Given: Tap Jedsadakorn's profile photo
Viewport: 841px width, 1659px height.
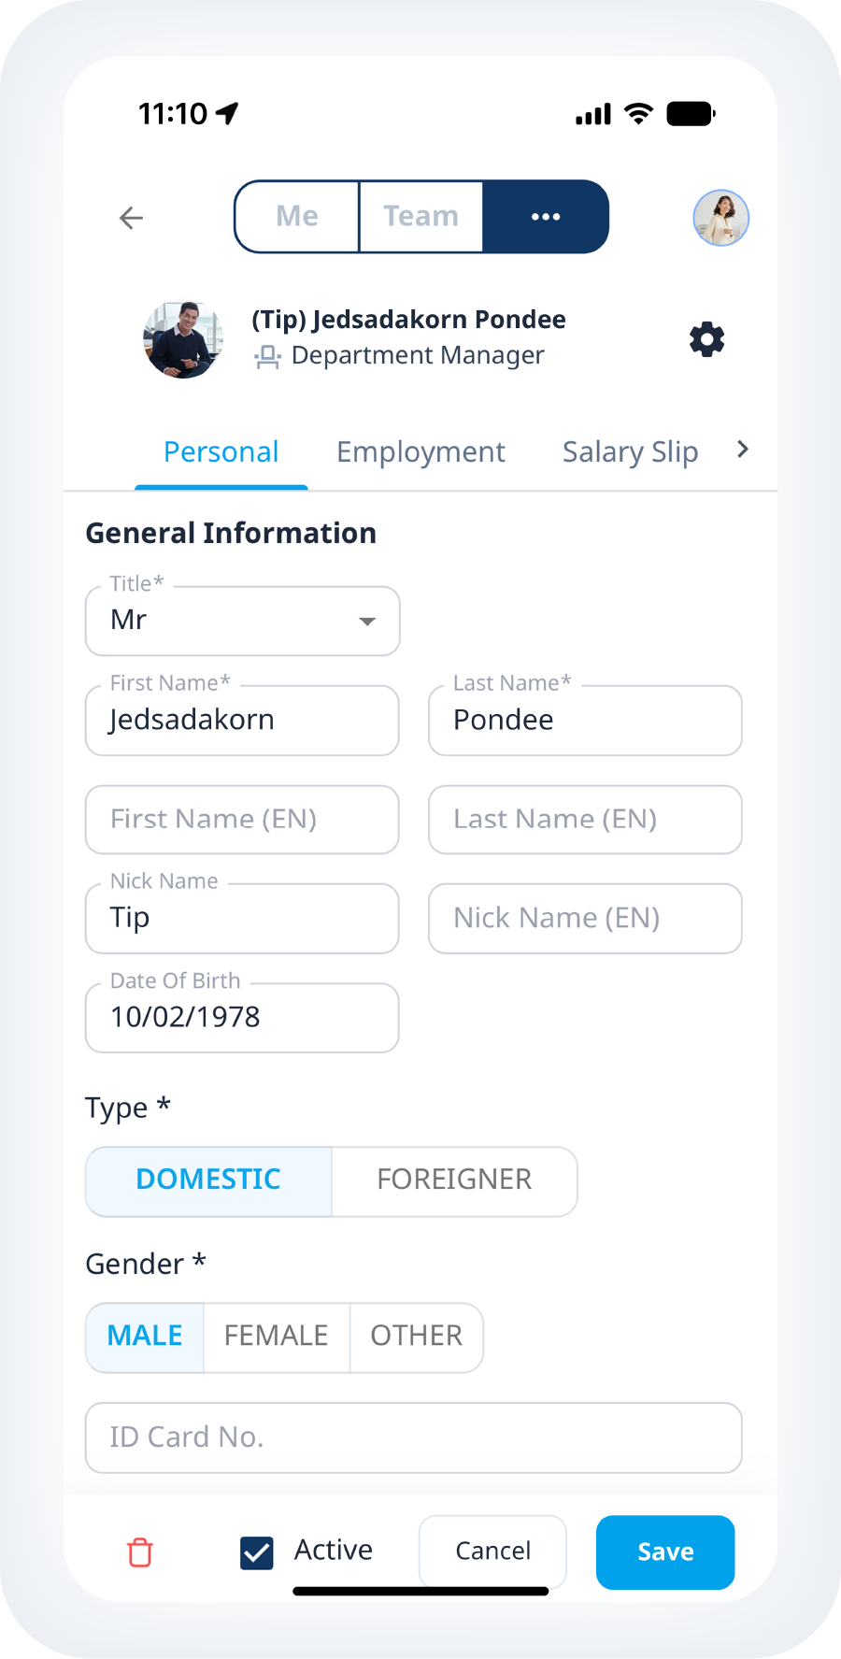Looking at the screenshot, I should pyautogui.click(x=183, y=339).
